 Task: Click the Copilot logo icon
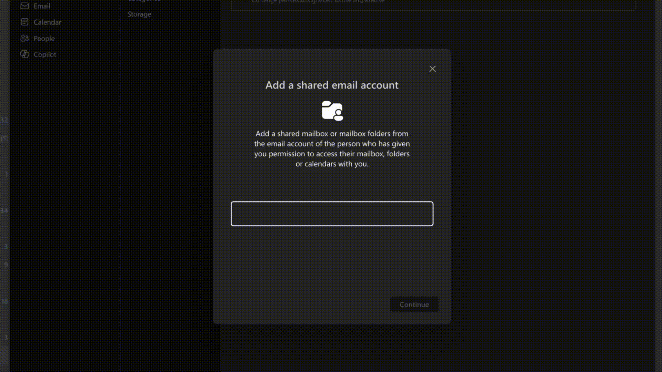point(24,54)
